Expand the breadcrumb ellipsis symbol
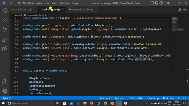Image resolution: width=189 pixels, height=106 pixels. pyautogui.click(x=48, y=15)
